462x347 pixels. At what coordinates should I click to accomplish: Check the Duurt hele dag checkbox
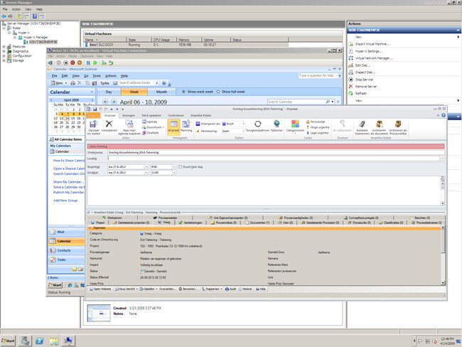click(x=180, y=167)
